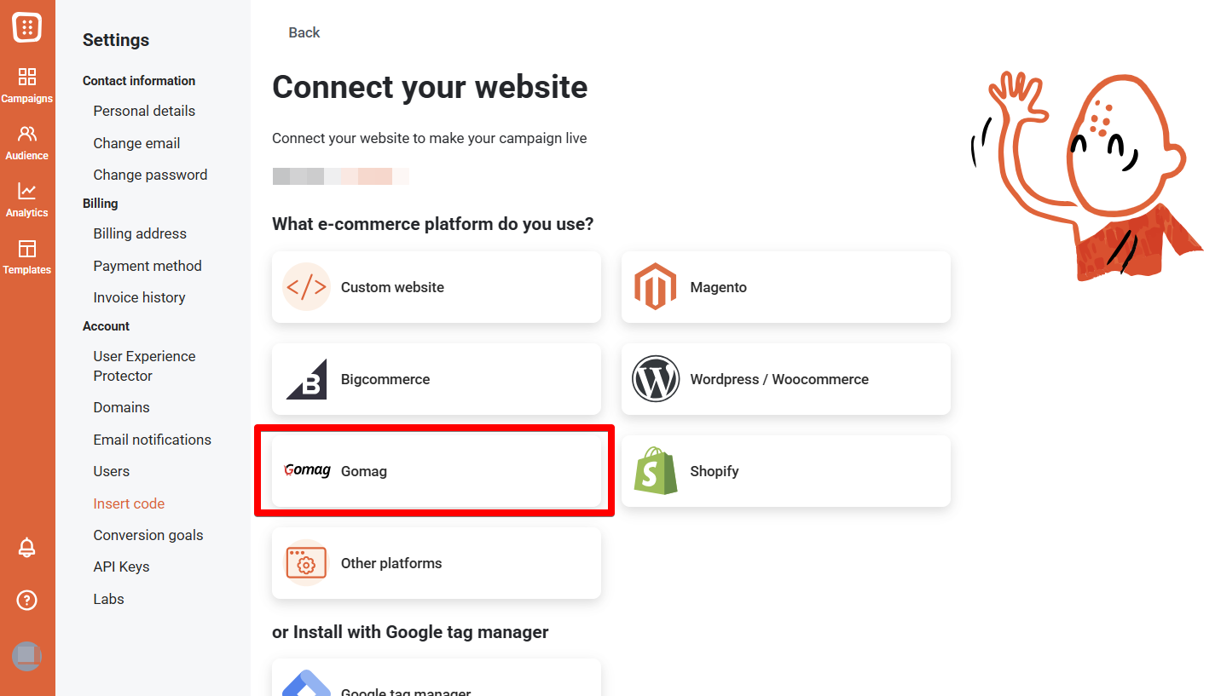Go back using the Back link

(304, 32)
